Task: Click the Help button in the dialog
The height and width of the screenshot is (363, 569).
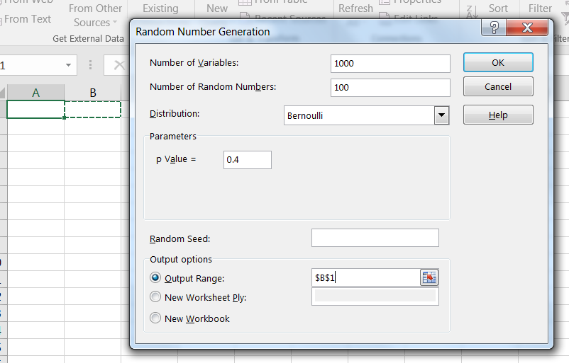Action: pos(497,115)
